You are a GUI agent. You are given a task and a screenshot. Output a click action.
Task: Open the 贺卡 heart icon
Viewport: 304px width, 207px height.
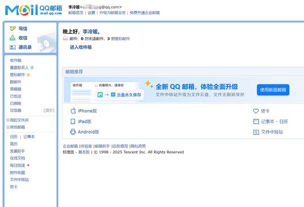click(x=256, y=111)
